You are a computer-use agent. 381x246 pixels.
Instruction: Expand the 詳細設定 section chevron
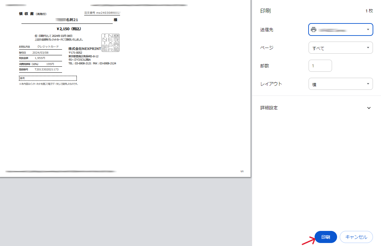click(369, 108)
